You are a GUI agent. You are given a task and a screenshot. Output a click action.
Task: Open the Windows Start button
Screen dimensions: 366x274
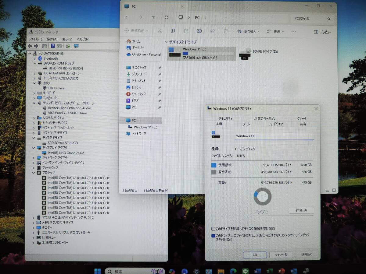pos(98,271)
